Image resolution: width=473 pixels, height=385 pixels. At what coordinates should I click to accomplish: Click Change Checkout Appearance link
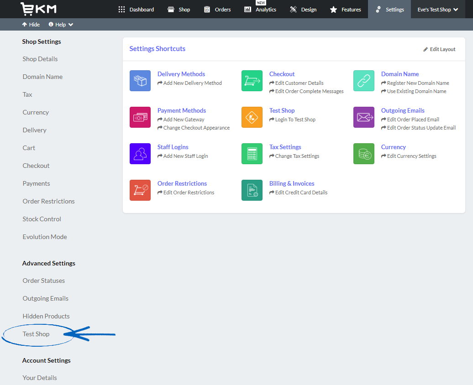(194, 128)
